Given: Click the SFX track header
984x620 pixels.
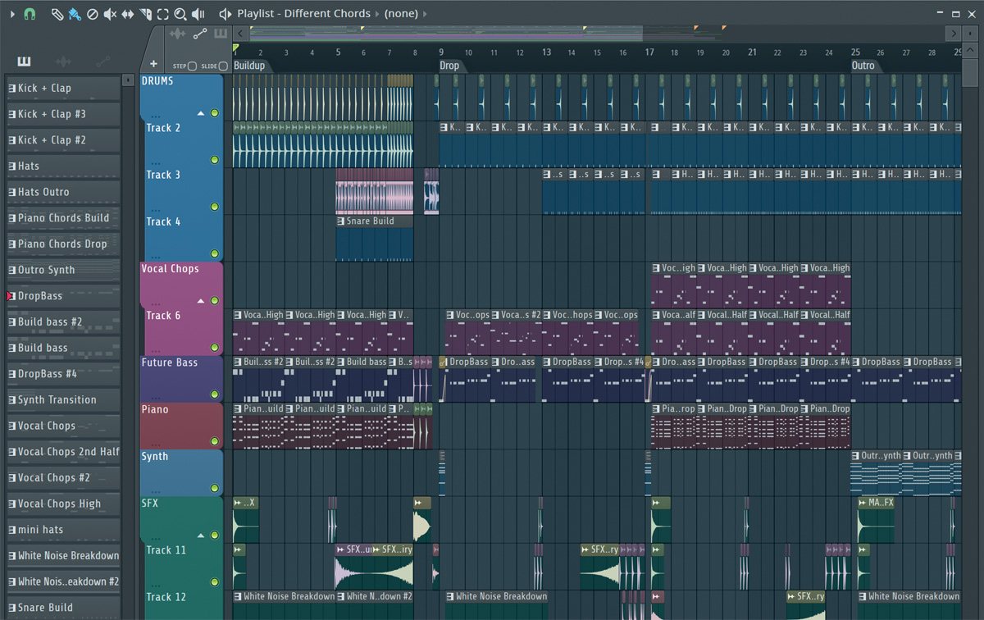Looking at the screenshot, I should click(x=181, y=519).
